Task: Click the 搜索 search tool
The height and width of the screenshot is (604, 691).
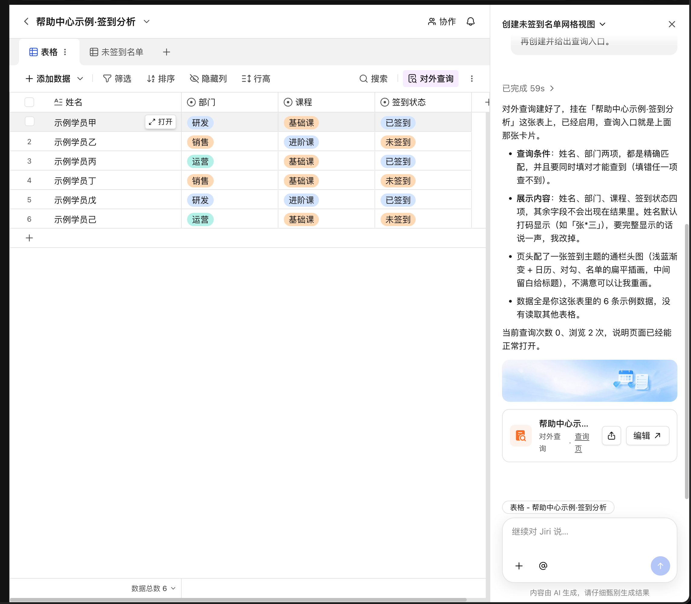Action: tap(374, 79)
